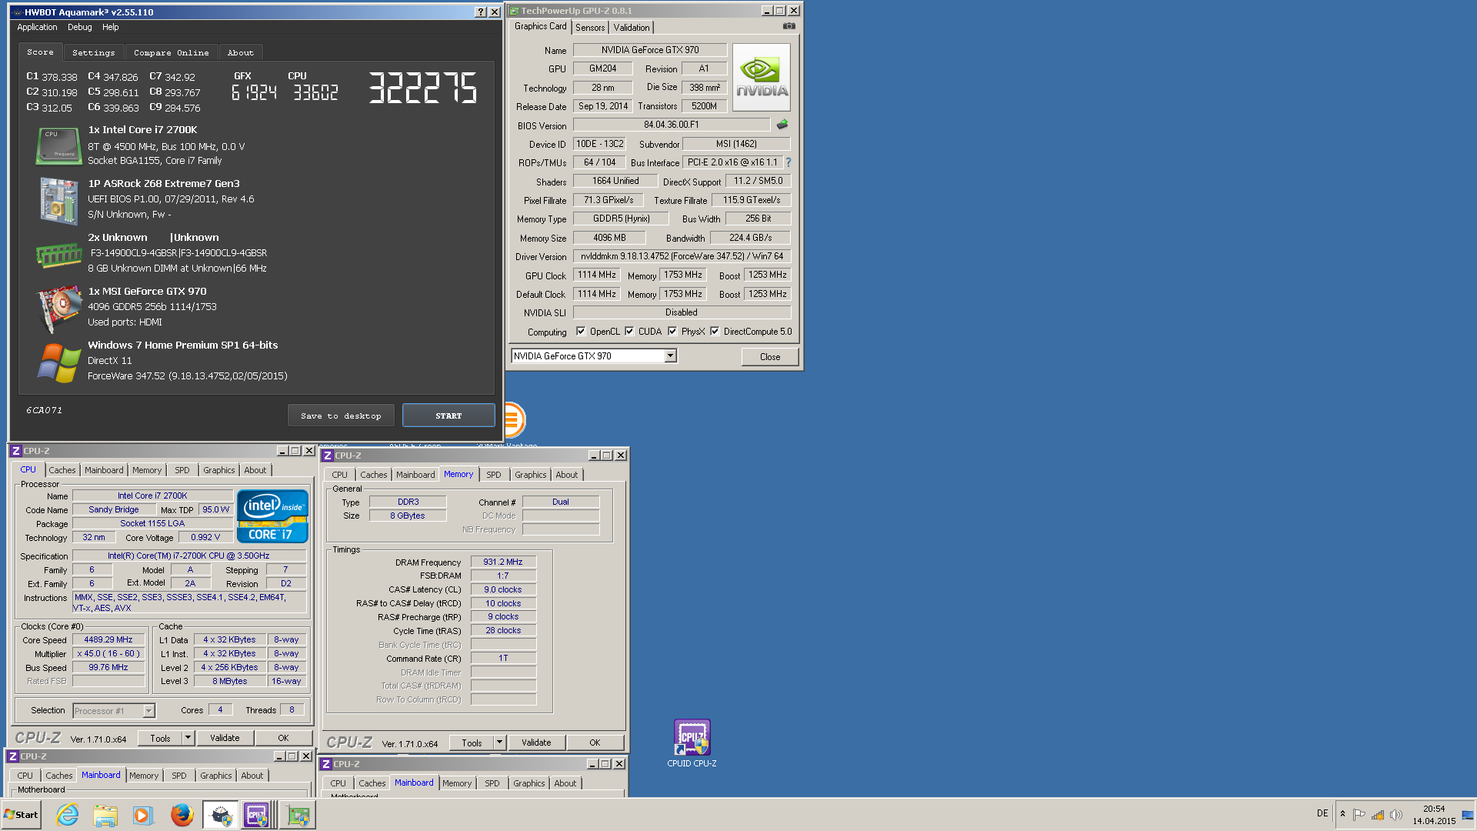Open Tools dropdown arrow in left CPU-Z
The width and height of the screenshot is (1477, 831).
pos(188,738)
